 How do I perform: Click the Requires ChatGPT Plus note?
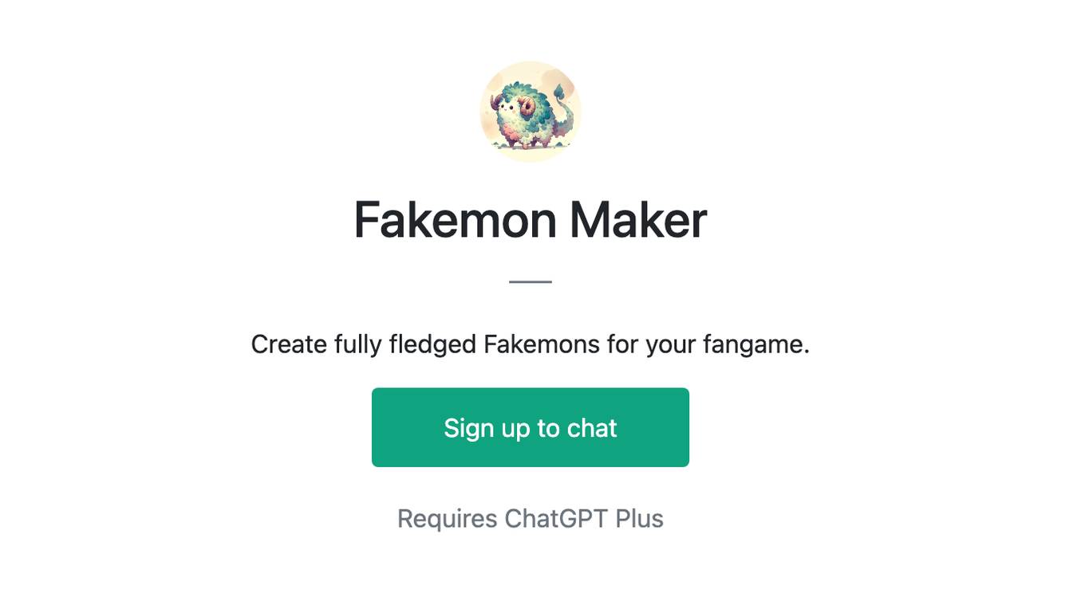point(531,519)
